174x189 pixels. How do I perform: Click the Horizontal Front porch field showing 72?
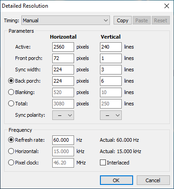click(63, 58)
